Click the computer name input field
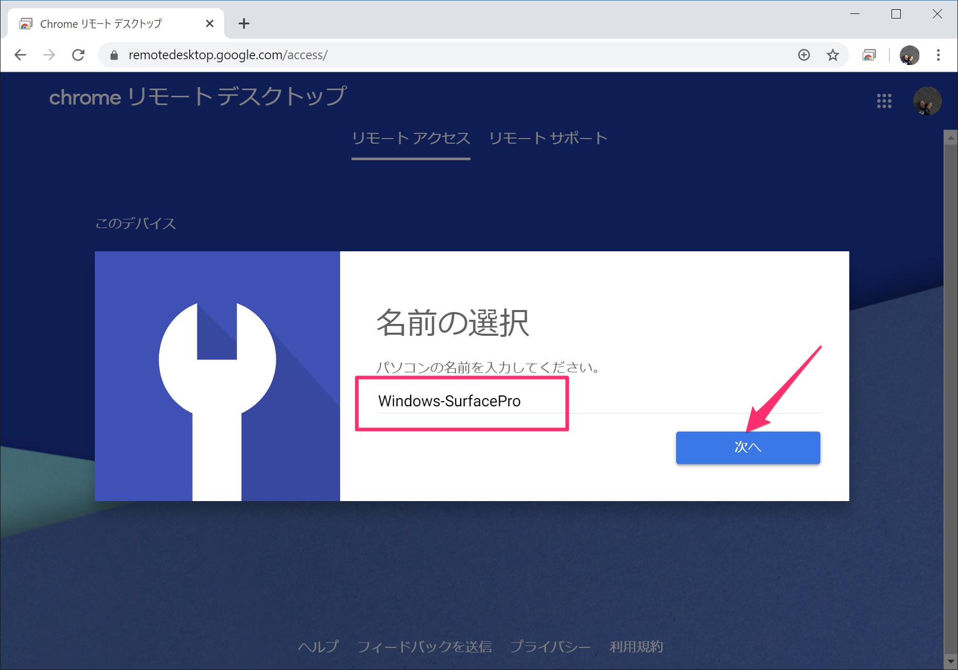 click(599, 401)
